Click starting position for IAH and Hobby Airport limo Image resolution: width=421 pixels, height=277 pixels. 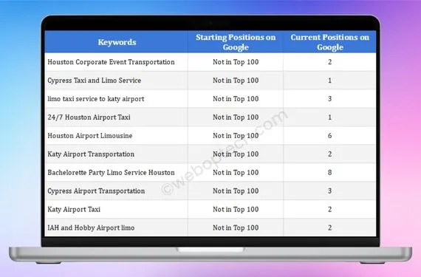236,228
